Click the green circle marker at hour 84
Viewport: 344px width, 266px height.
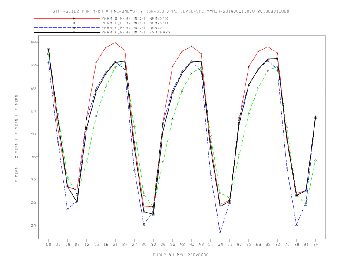tap(315, 160)
